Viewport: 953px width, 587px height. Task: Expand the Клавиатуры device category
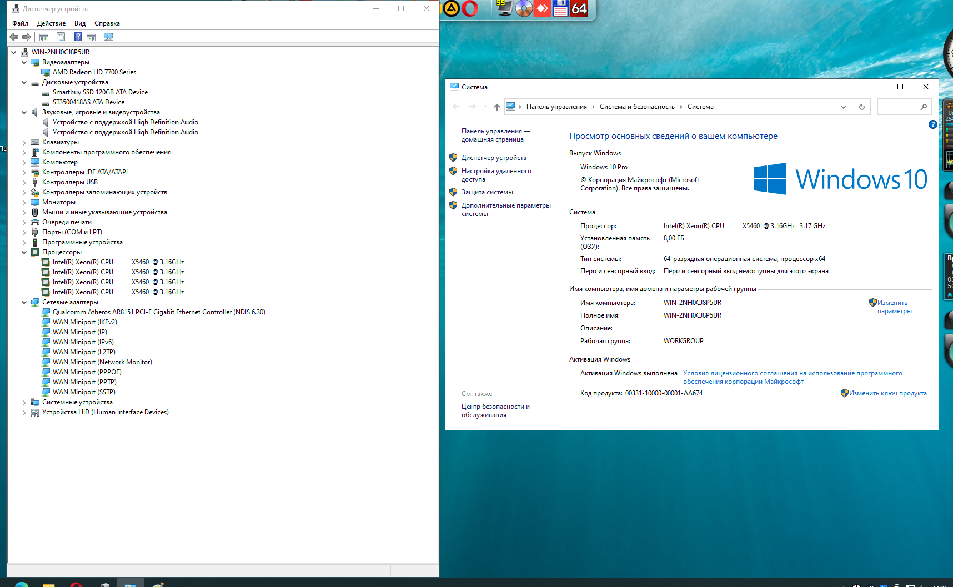pos(24,142)
